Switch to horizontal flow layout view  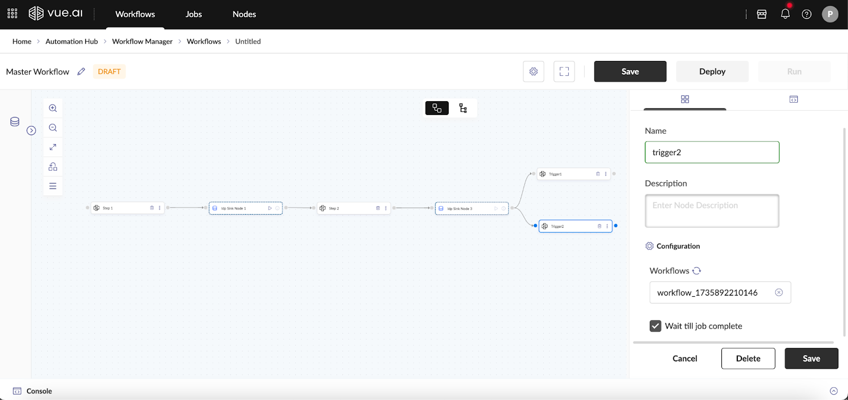click(437, 108)
